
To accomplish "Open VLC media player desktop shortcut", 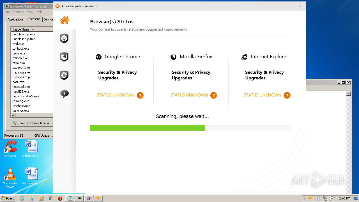I will [x=10, y=178].
